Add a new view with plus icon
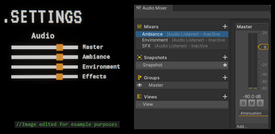The width and height of the screenshot is (275, 134). click(x=225, y=97)
